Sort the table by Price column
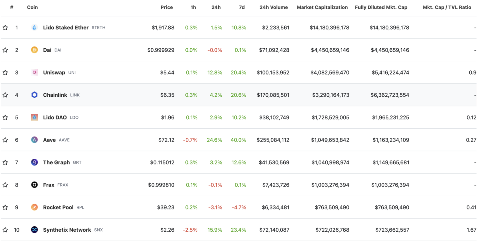The width and height of the screenshot is (481, 242). click(167, 7)
